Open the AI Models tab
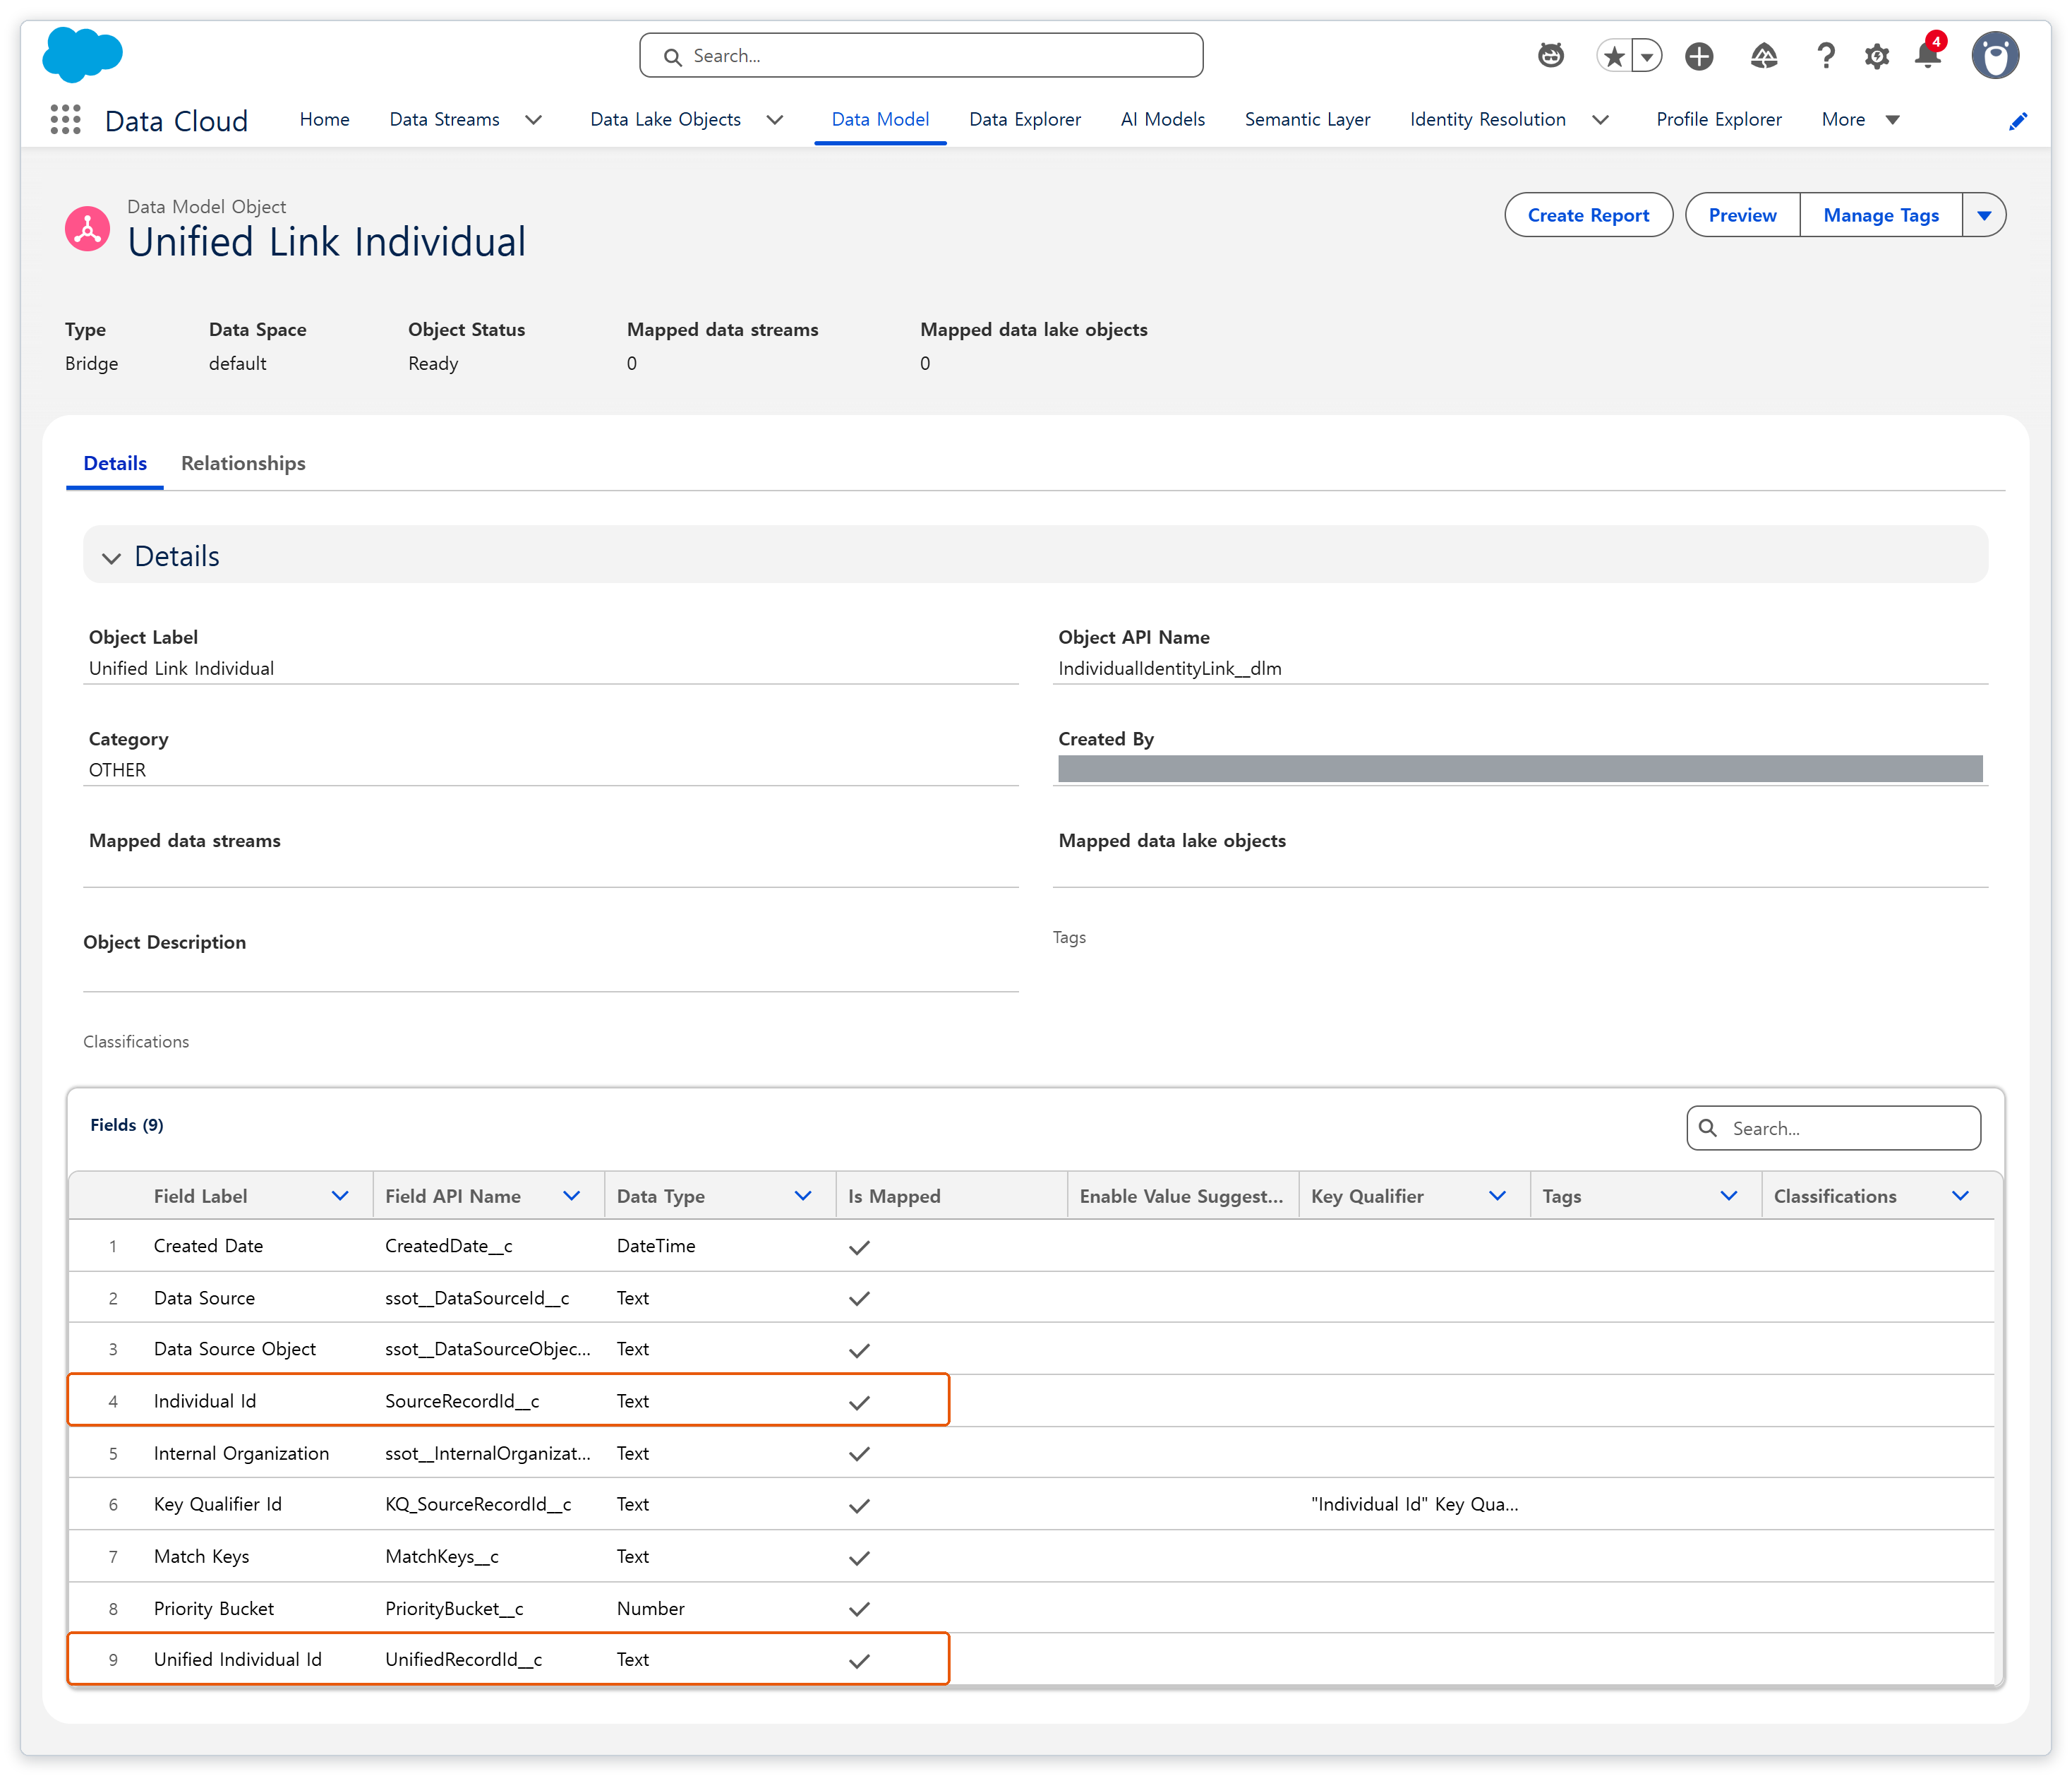Screen dimensions: 2072x1776 [x=1162, y=120]
